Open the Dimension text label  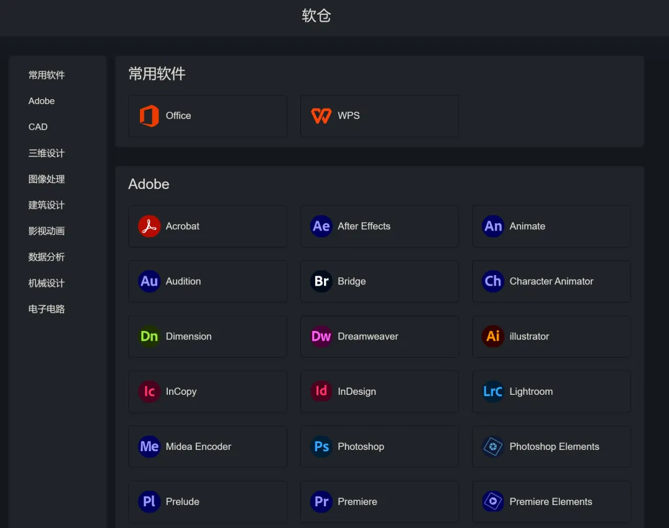point(188,337)
